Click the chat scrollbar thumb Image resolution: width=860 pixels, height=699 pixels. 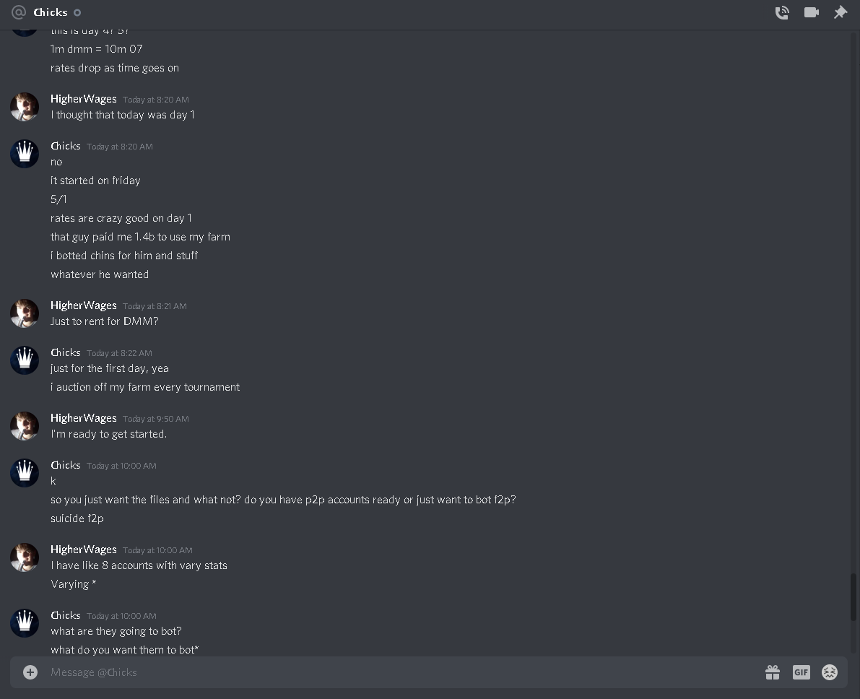(853, 597)
